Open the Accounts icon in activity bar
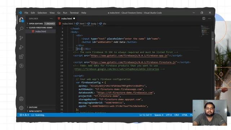The width and height of the screenshot is (231, 130). tap(21, 99)
